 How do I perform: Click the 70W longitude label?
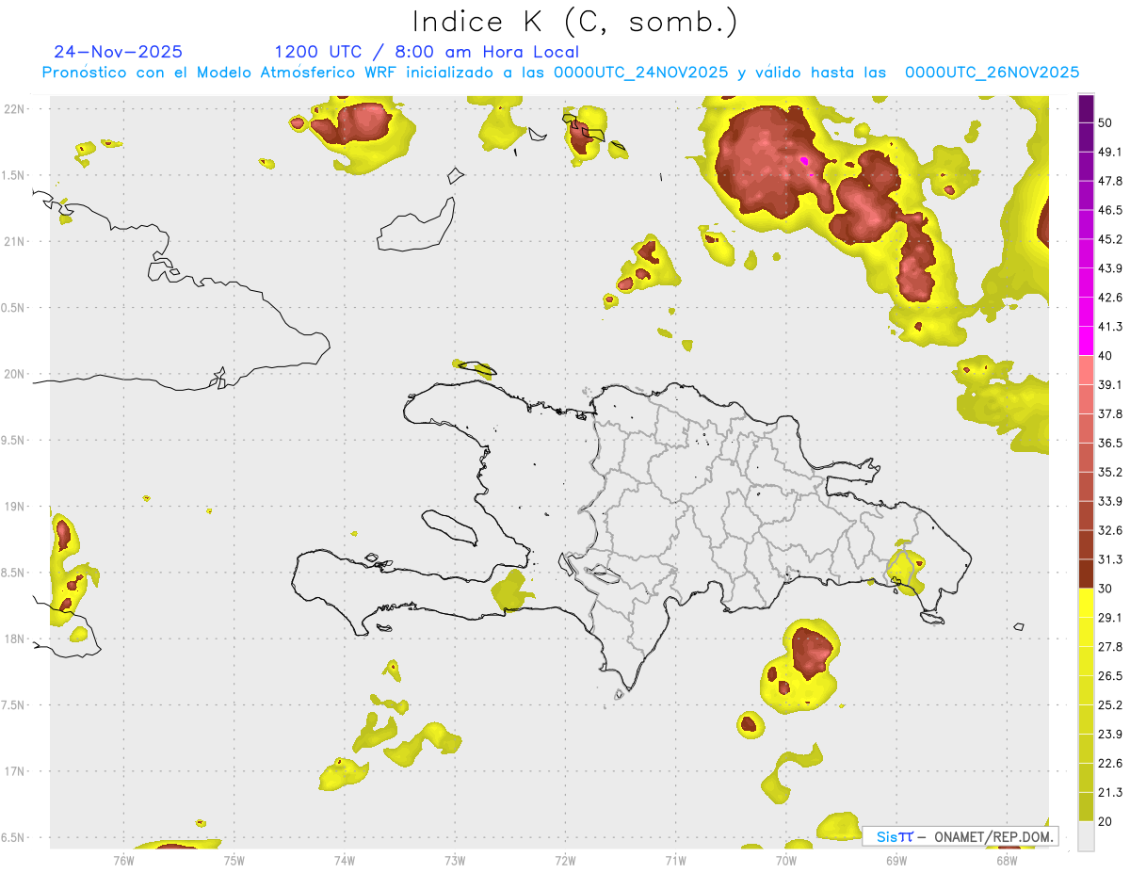(x=786, y=860)
